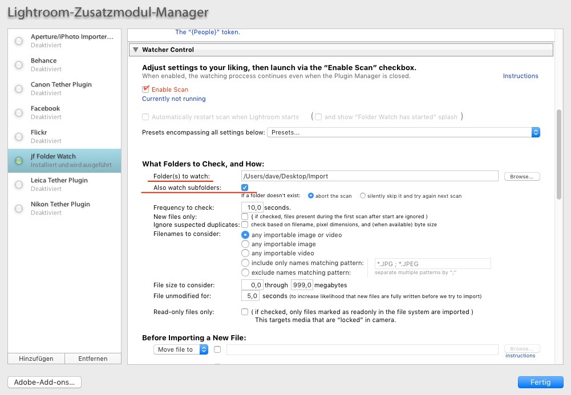Select Aperture/iPhoto Importer in the plugin list

(64, 40)
